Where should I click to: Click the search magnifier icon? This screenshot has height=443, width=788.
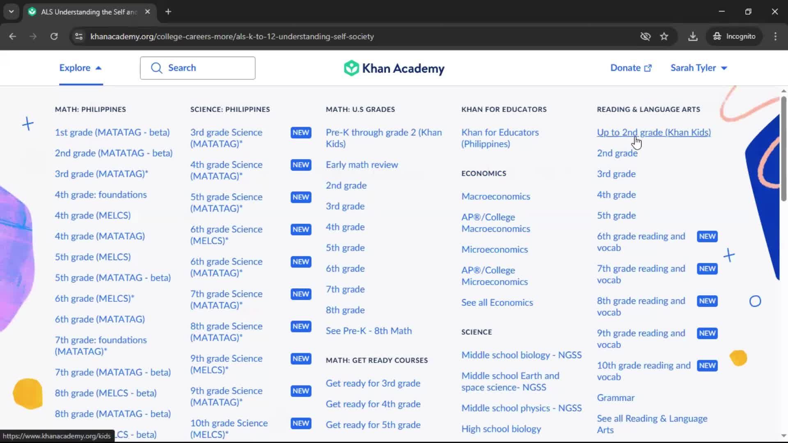(156, 68)
